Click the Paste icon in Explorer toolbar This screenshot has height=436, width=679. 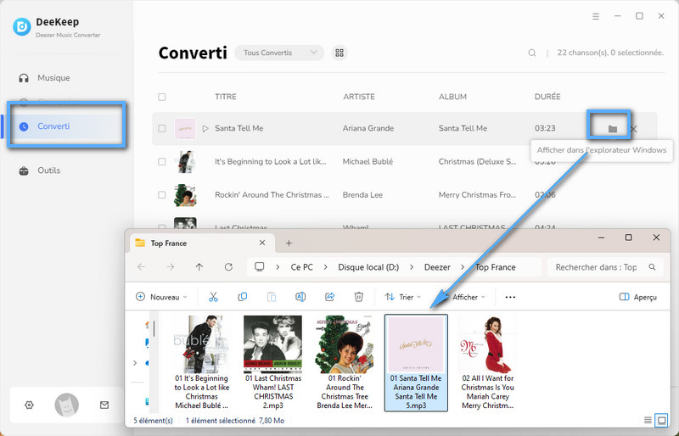[x=272, y=297]
